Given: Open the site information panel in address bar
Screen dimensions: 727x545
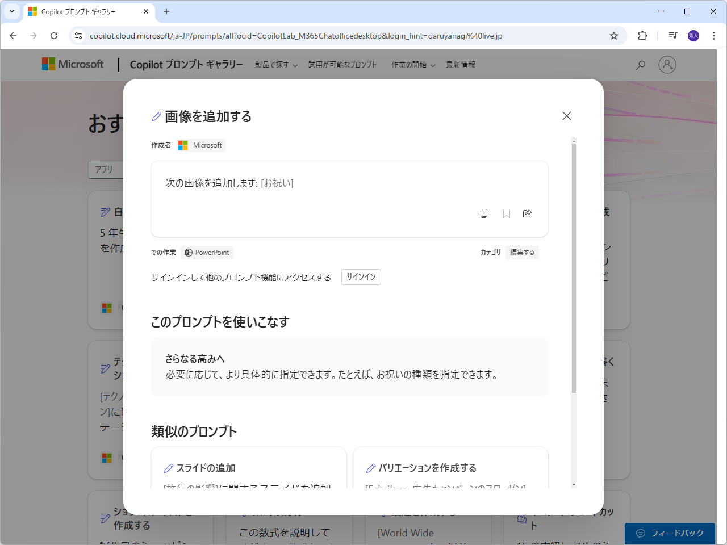Looking at the screenshot, I should [78, 35].
